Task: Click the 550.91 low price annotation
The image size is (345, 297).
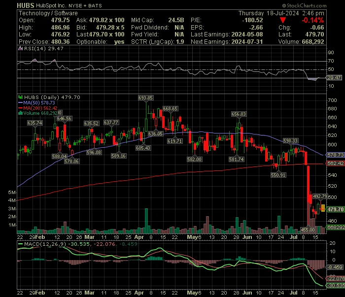Action: pos(278,175)
